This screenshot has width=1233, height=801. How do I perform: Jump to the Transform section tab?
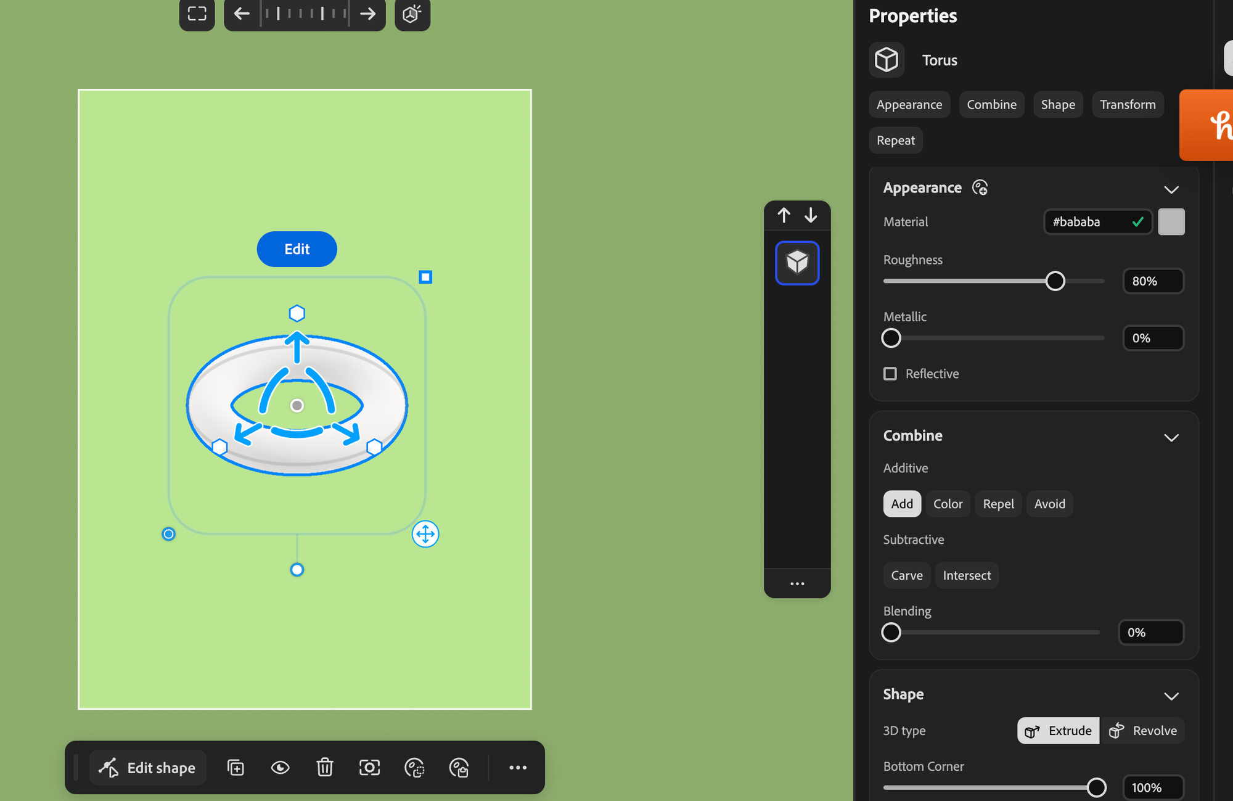1128,104
